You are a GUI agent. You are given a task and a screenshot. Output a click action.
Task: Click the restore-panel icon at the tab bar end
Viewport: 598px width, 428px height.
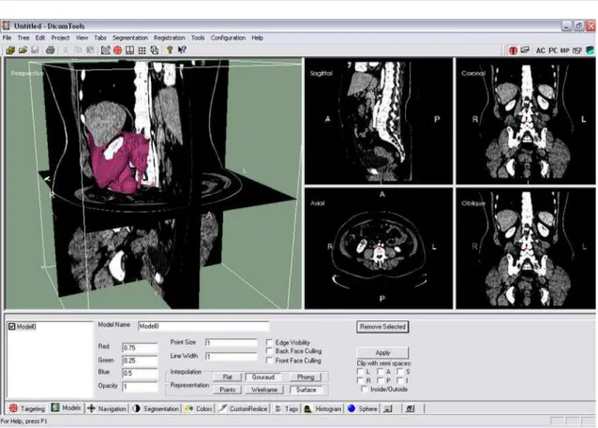(x=410, y=408)
